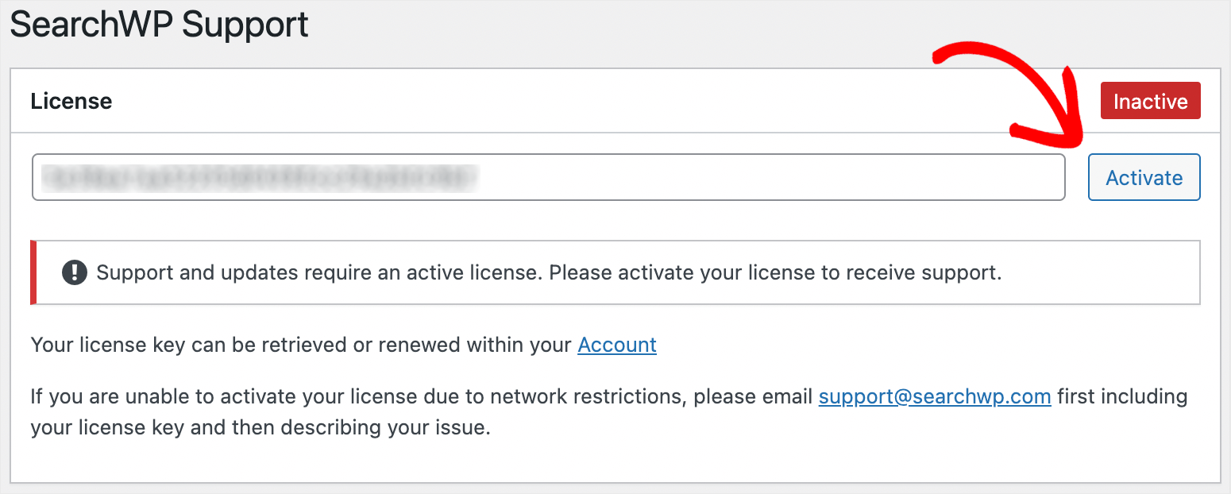Viewport: 1231px width, 494px height.
Task: Click the SearchWP Support page title
Action: pos(159,25)
